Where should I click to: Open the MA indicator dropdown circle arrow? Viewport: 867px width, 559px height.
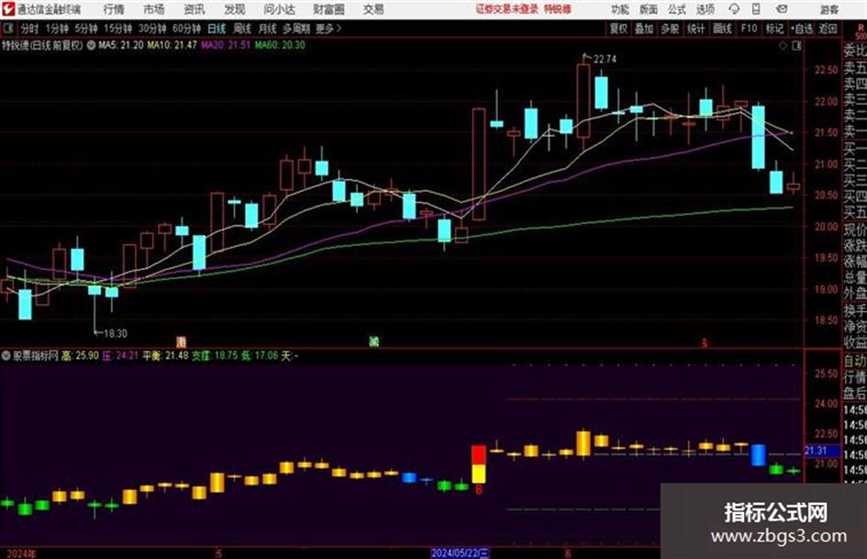click(91, 45)
